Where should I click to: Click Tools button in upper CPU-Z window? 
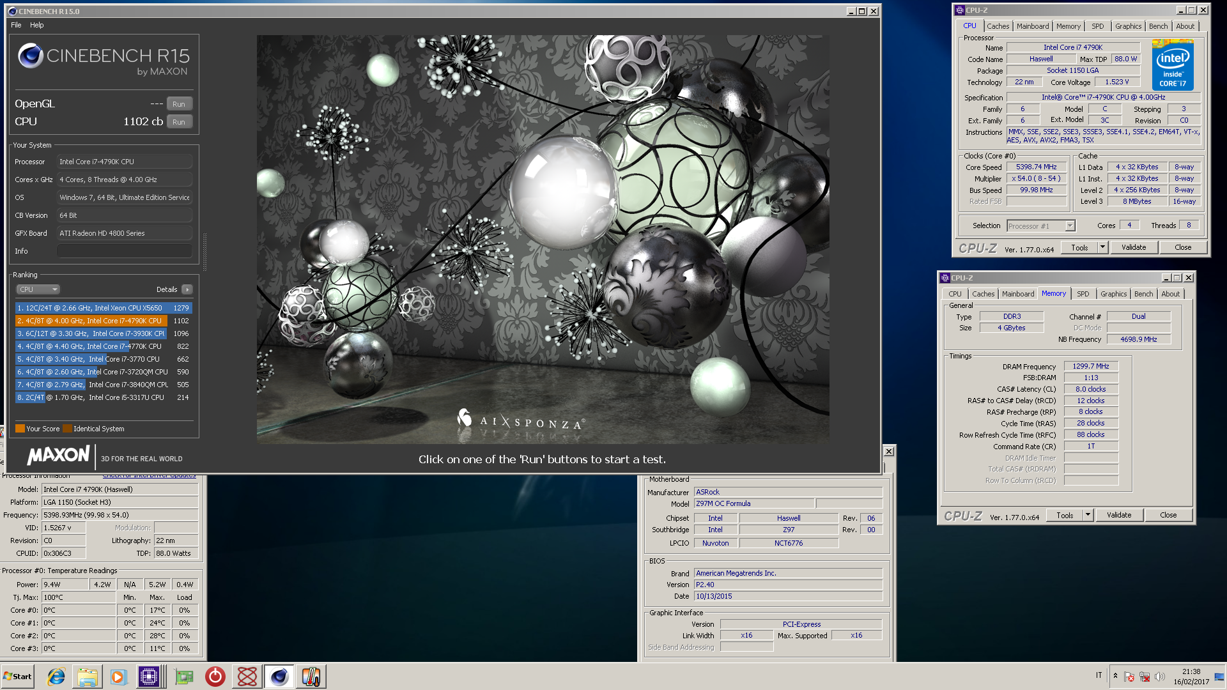[x=1079, y=248]
